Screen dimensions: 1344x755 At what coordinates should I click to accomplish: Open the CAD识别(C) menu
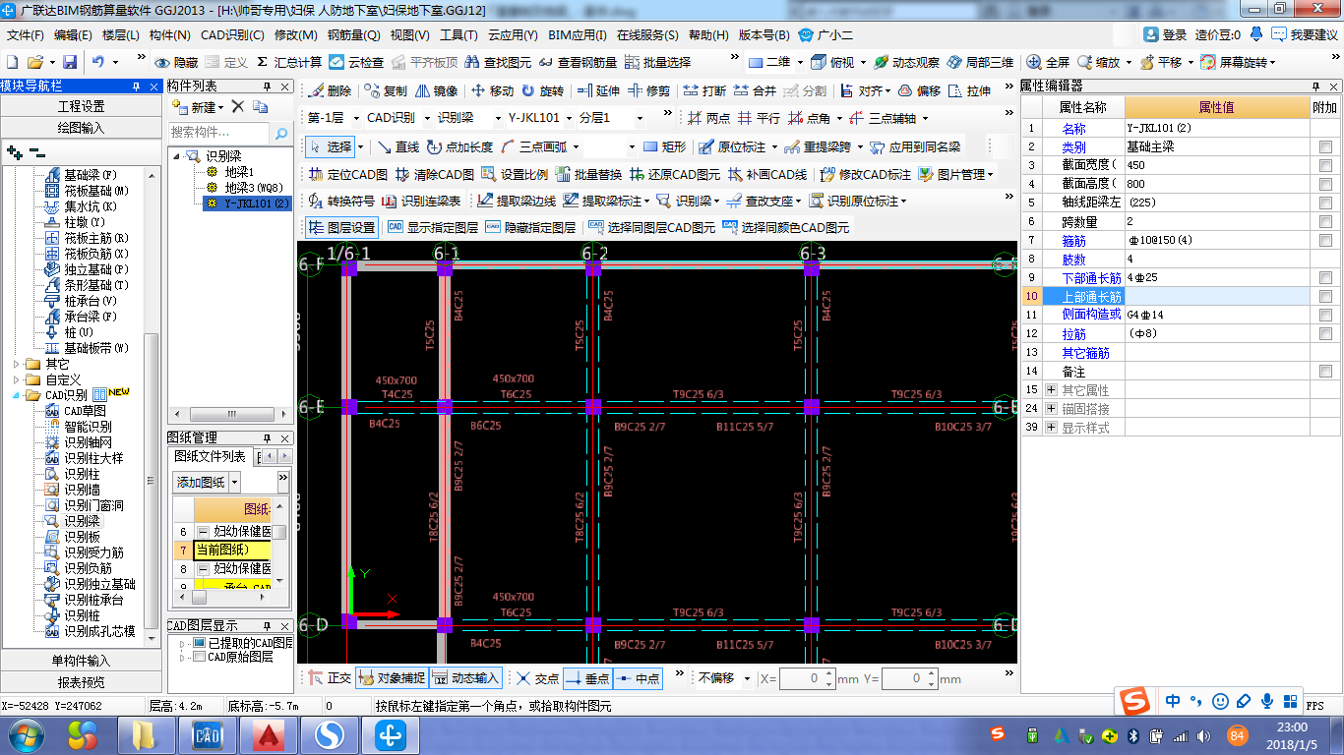click(232, 34)
